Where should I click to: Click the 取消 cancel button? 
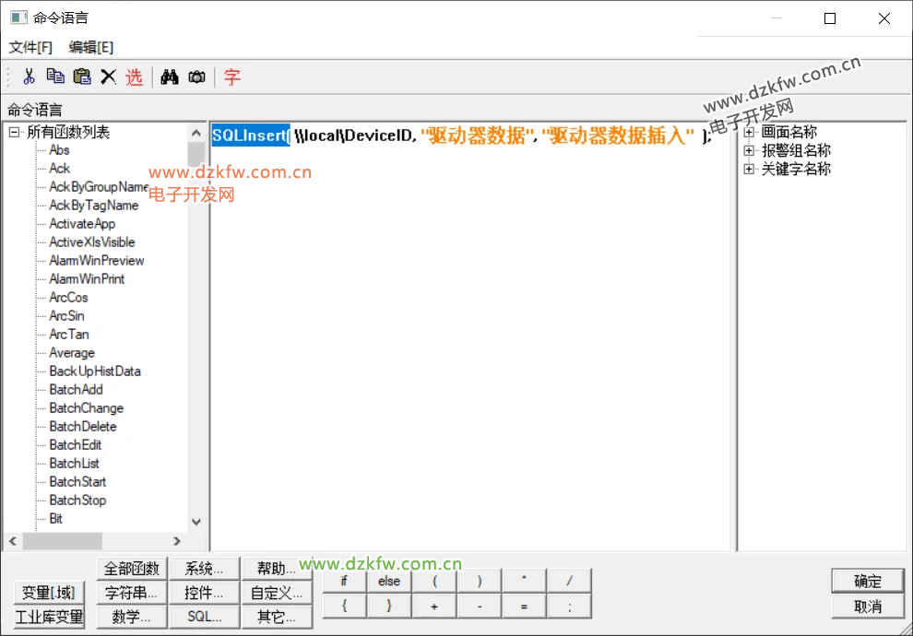pos(867,606)
